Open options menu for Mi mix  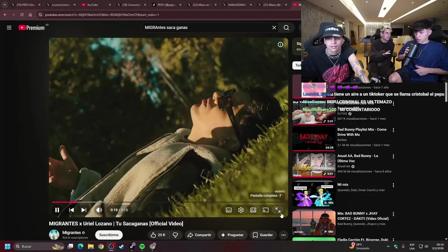click(x=393, y=185)
